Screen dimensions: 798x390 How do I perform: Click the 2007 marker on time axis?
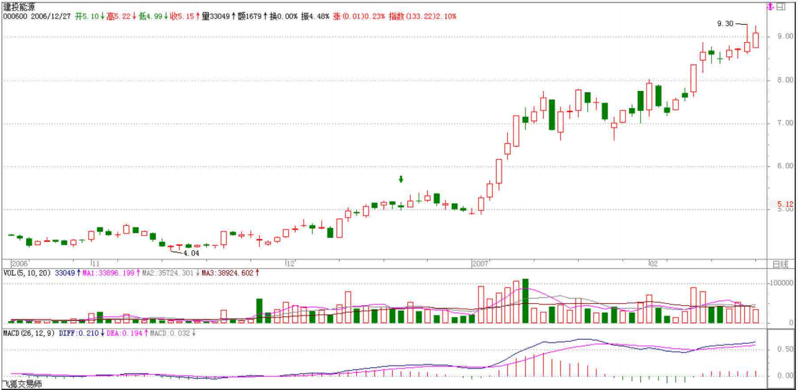click(x=480, y=264)
